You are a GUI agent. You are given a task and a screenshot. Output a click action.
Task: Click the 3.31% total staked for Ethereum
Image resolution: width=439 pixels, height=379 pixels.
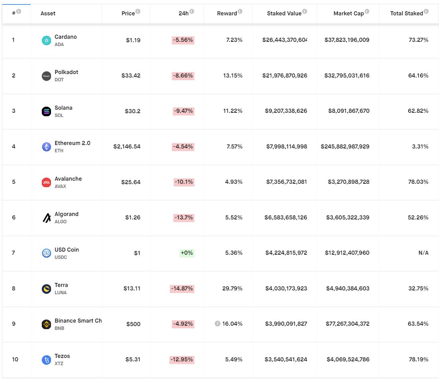coord(420,147)
